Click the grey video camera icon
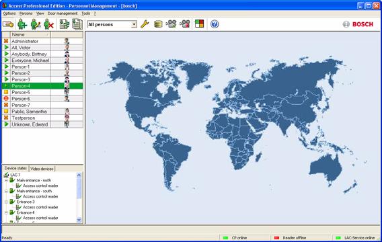 pyautogui.click(x=171, y=24)
